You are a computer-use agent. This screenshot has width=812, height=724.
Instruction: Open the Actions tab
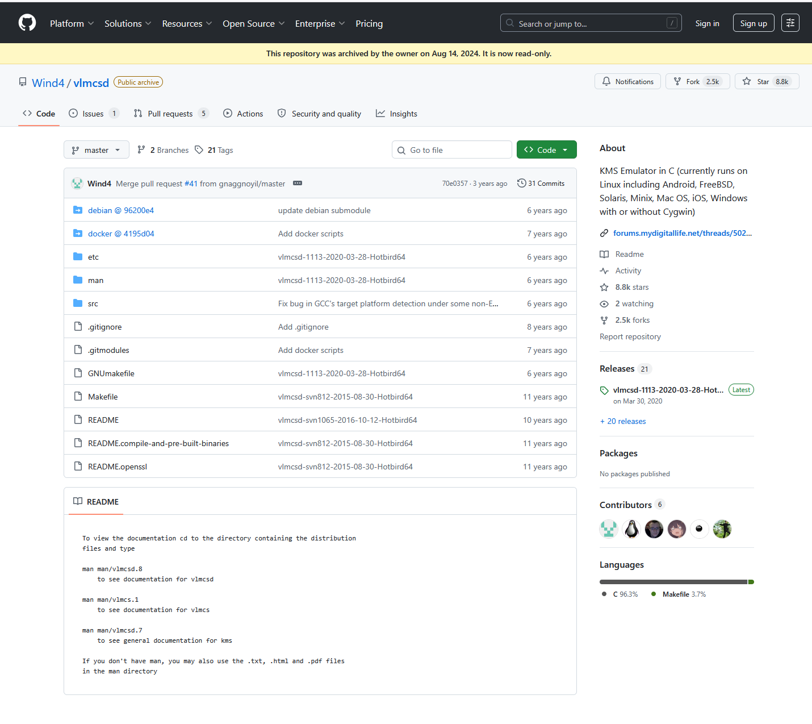click(243, 114)
